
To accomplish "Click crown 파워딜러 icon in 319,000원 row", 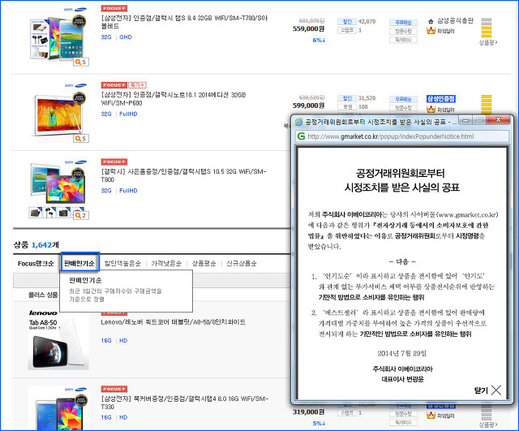I will click(431, 415).
